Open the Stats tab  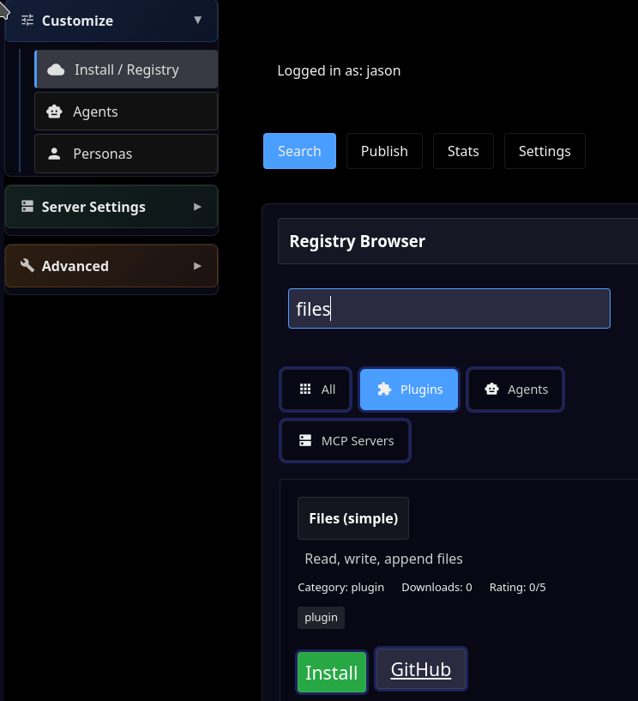click(463, 151)
